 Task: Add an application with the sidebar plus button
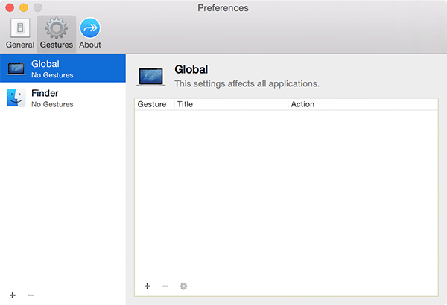coord(13,295)
